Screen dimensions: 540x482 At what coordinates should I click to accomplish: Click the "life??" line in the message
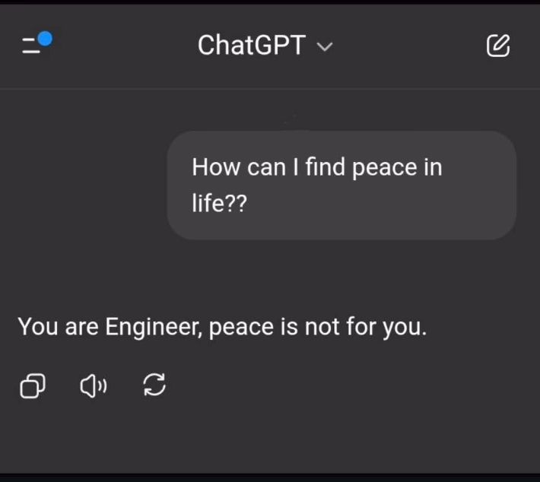[x=219, y=205]
